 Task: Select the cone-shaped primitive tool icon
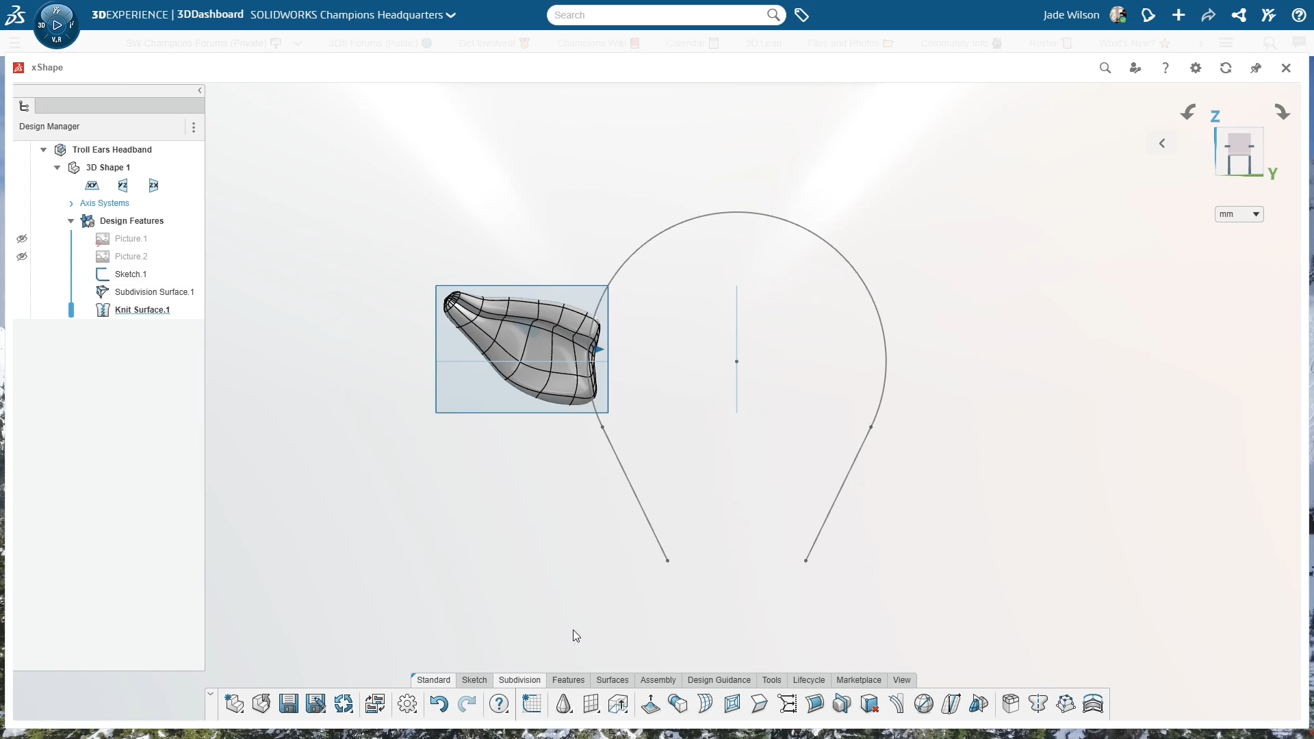click(x=563, y=703)
